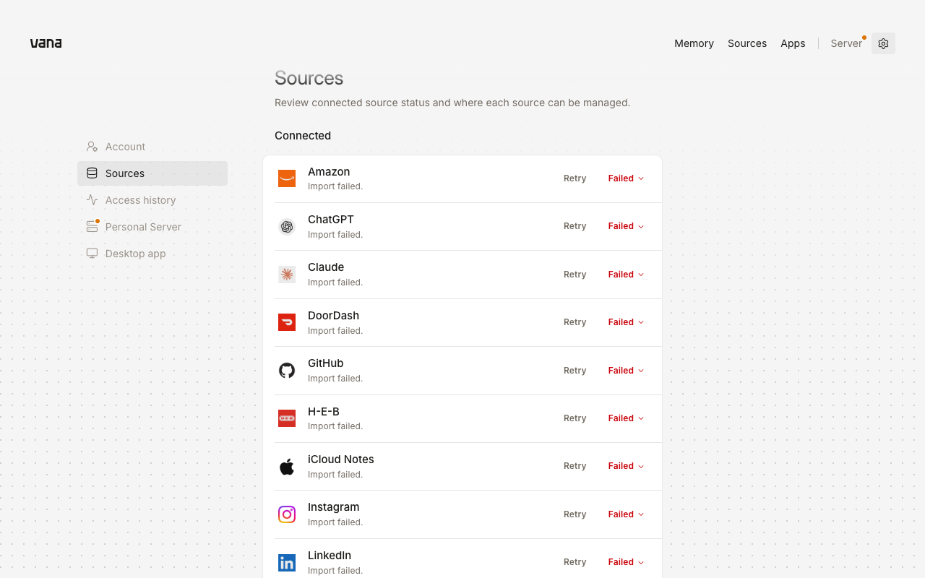Viewport: 925px width, 578px height.
Task: Expand the Failed status for H-E-B
Action: pyautogui.click(x=626, y=418)
